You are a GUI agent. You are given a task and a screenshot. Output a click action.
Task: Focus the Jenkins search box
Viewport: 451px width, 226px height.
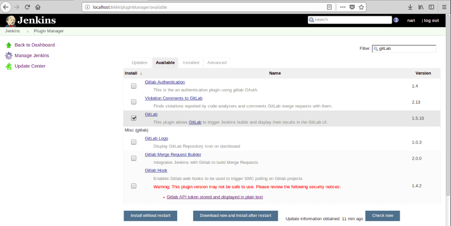coord(350,20)
